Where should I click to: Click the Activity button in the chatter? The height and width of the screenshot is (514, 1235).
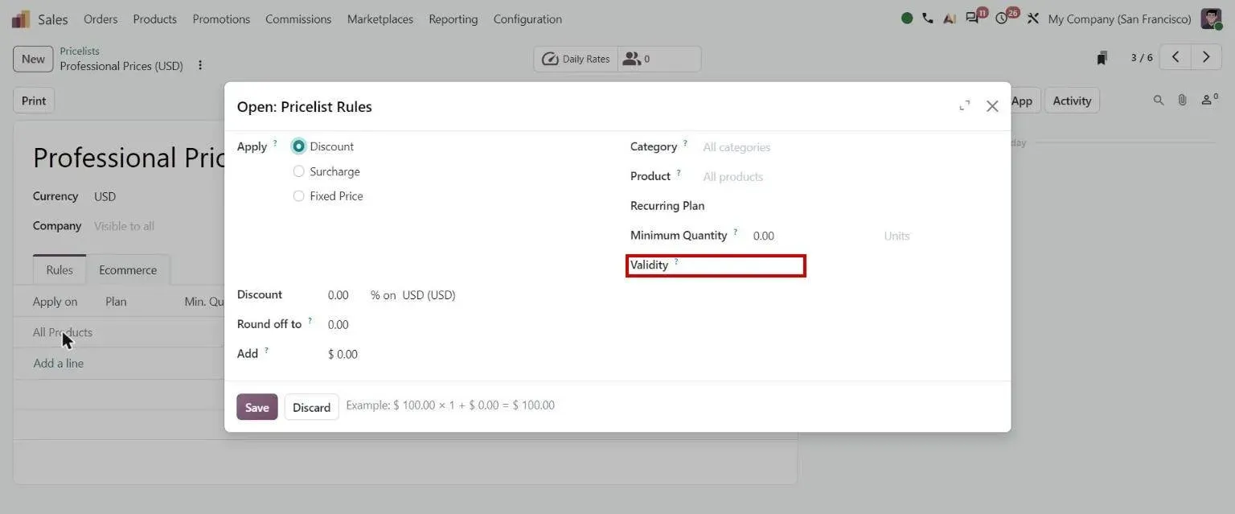1072,101
